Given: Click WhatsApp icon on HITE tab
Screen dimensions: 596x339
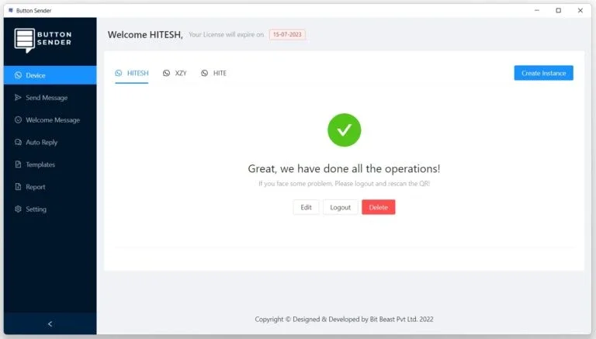Looking at the screenshot, I should click(205, 73).
